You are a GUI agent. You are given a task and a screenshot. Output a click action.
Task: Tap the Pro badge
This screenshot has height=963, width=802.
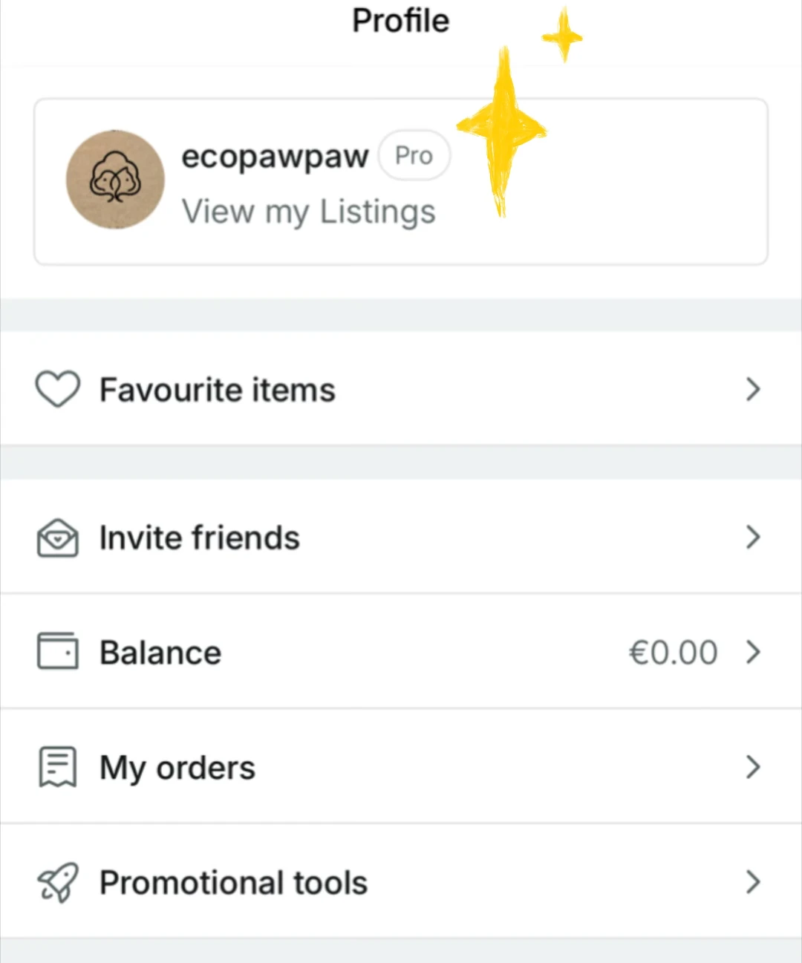point(414,156)
